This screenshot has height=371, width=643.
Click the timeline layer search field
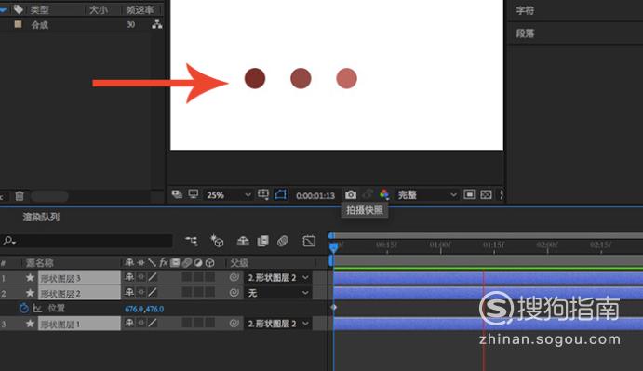(87, 241)
